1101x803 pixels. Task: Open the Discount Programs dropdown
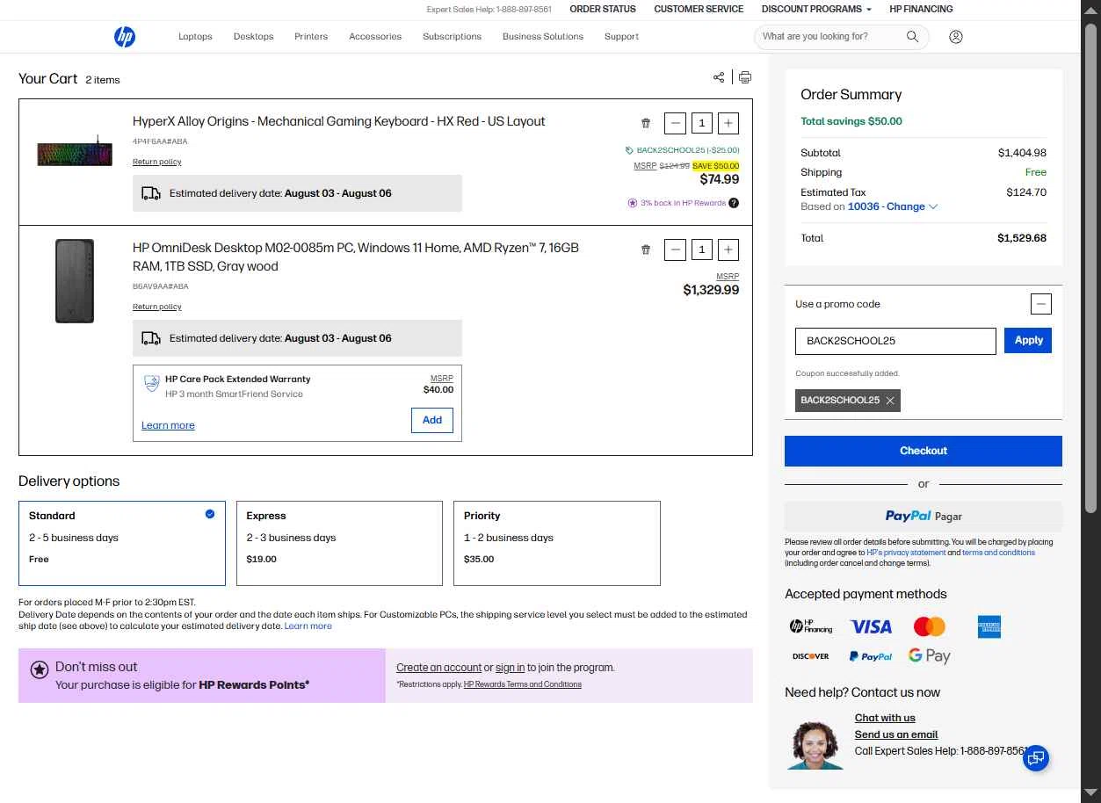pyautogui.click(x=816, y=9)
